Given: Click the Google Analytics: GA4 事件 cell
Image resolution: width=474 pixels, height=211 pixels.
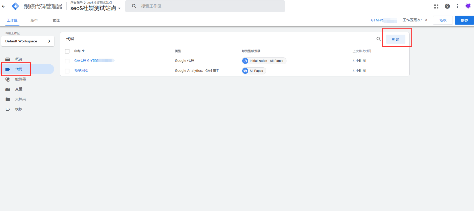Looking at the screenshot, I should click(x=197, y=71).
